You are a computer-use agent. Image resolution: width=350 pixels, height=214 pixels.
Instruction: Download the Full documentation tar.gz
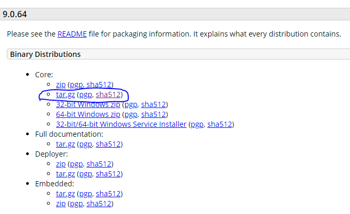pos(65,144)
